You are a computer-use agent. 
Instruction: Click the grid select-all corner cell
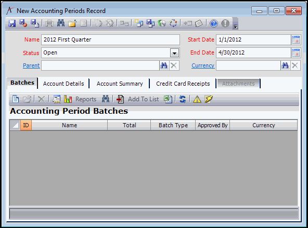coord(15,125)
